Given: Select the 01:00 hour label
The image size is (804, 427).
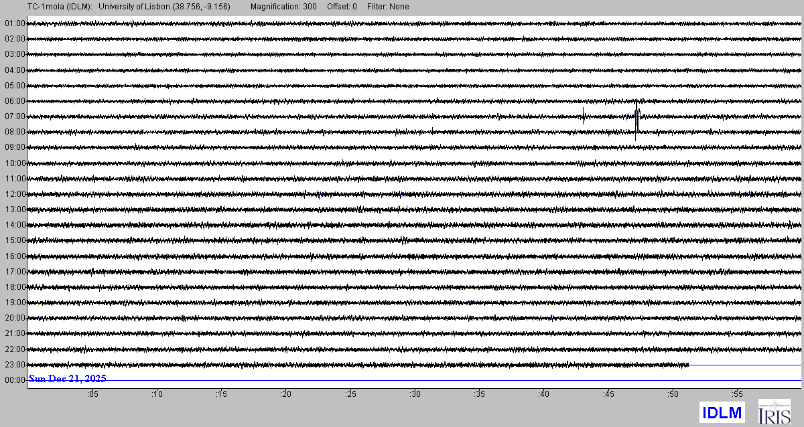Looking at the screenshot, I should 15,23.
